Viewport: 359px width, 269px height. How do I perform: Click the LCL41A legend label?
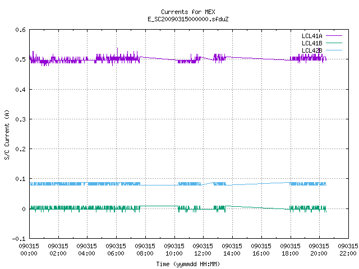coord(312,36)
